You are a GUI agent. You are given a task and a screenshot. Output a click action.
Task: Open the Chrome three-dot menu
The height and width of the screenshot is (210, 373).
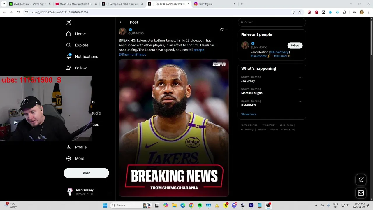coord(369,12)
